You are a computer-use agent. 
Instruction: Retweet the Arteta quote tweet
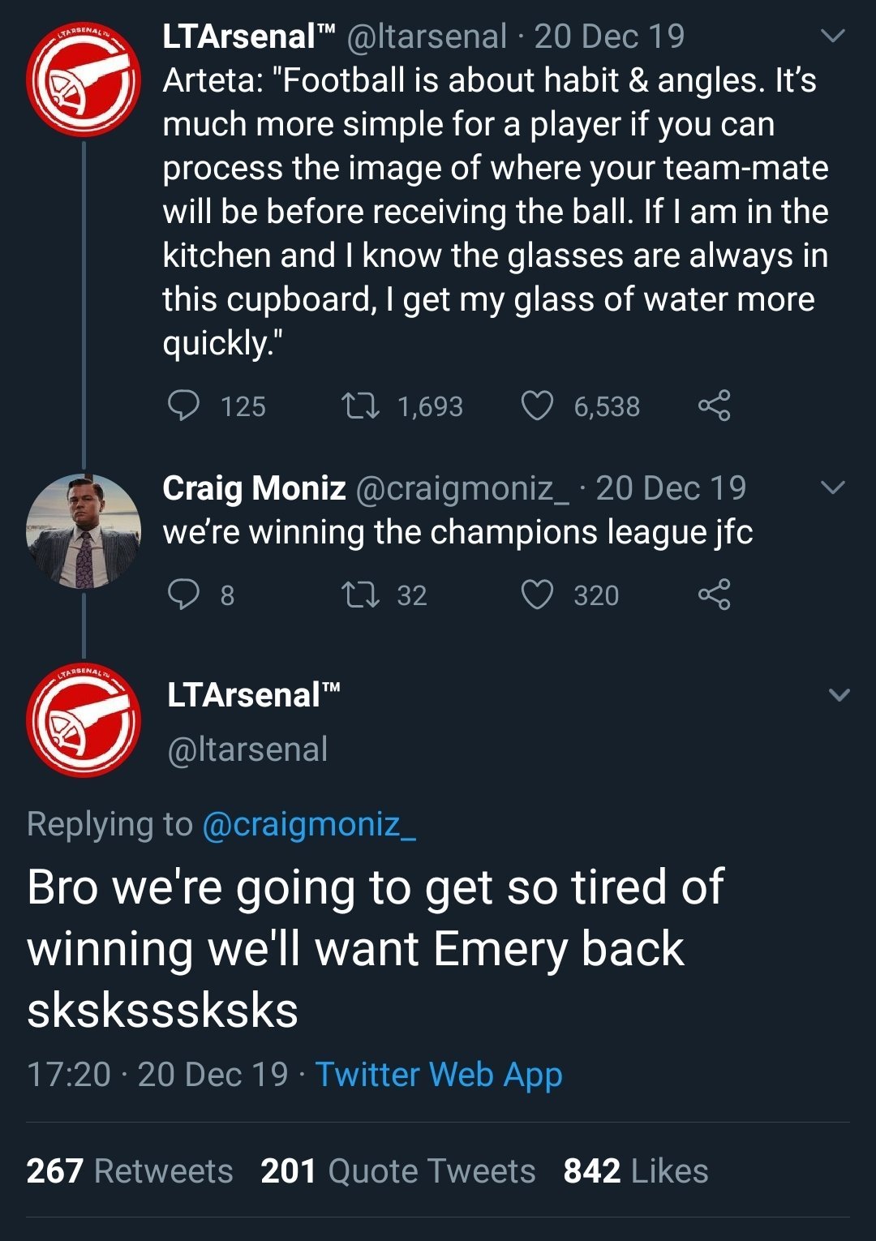(x=360, y=405)
